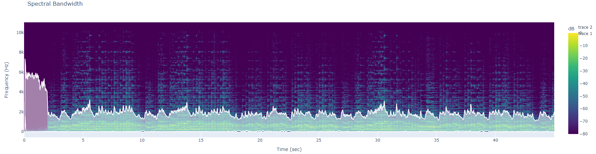Screen dimensions: 596x154
Task: Click the −80 value on colorbar
Action: point(583,134)
